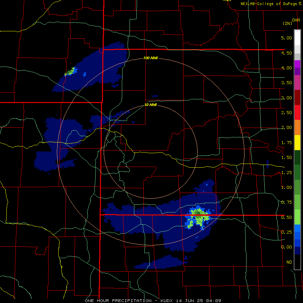Viewport: 303px width, 303px height.
Task: Pick the dark purple swatch below magenta
Action: (297, 71)
